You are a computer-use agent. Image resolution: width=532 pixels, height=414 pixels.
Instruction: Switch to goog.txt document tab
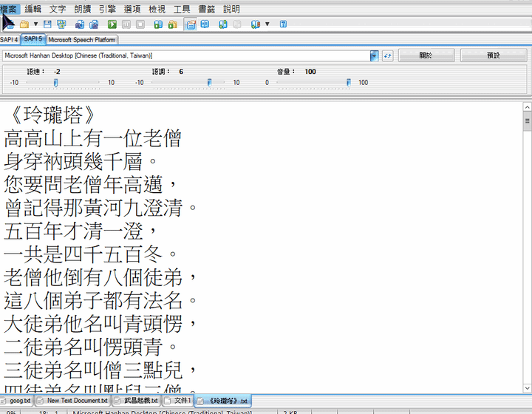(x=17, y=401)
